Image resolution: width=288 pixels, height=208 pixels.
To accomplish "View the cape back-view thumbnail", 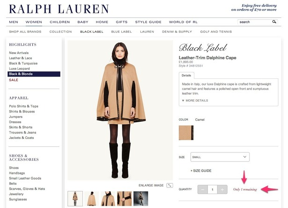I will 92,199.
